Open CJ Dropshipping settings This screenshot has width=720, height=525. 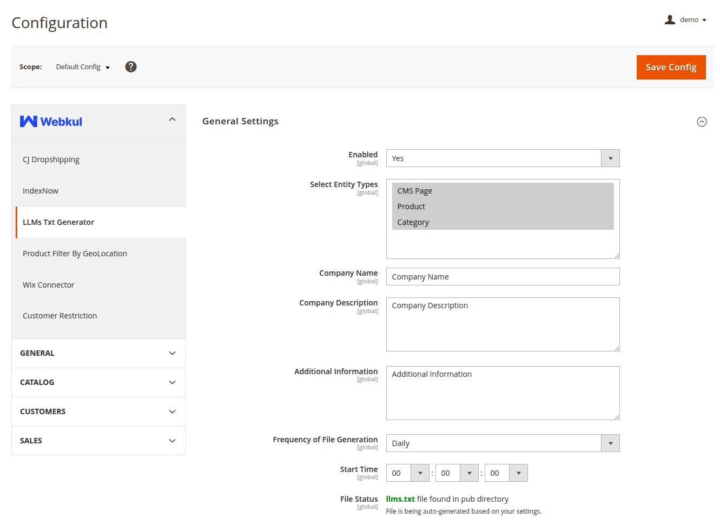51,159
